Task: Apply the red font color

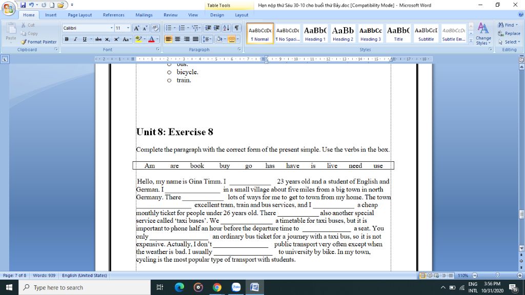Action: tap(151, 39)
